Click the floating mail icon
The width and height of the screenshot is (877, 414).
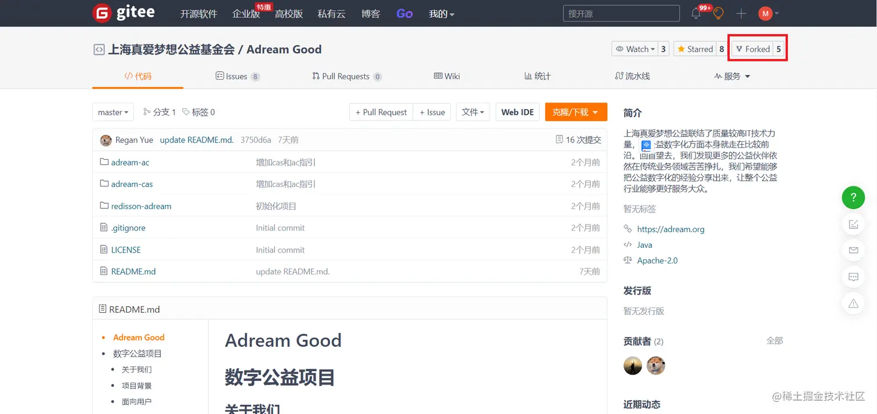click(x=853, y=250)
